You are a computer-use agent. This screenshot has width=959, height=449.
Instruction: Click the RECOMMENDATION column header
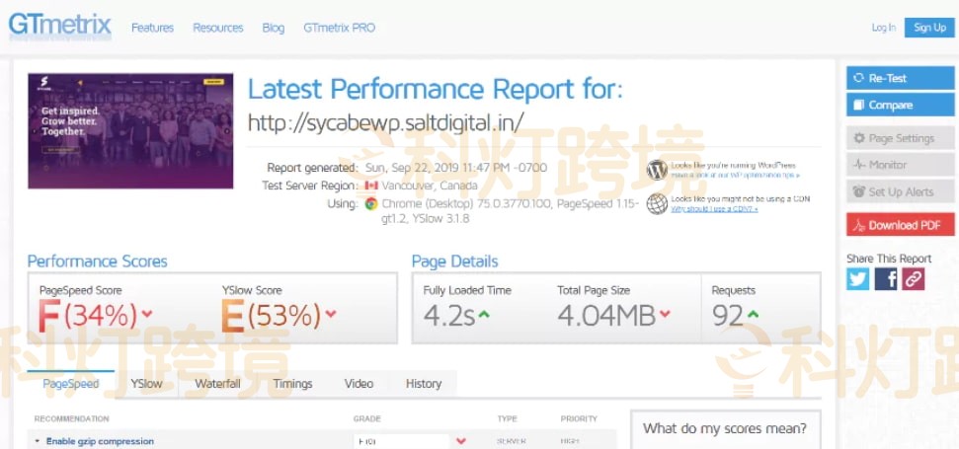71,419
